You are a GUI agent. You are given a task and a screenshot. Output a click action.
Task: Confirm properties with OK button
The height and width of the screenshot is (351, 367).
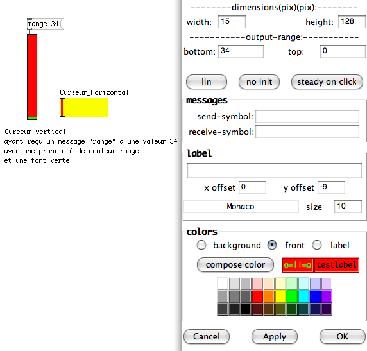pos(343,336)
